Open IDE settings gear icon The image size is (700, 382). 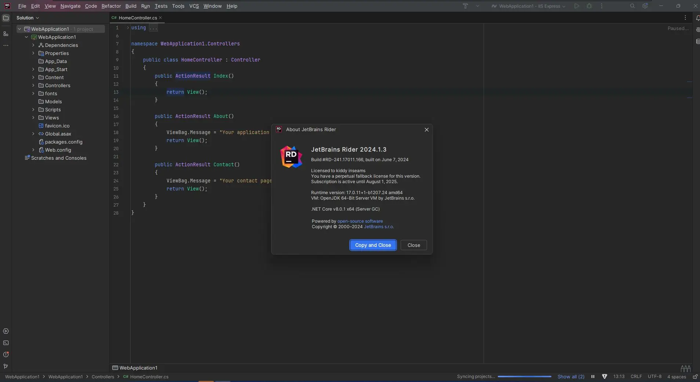(x=645, y=6)
